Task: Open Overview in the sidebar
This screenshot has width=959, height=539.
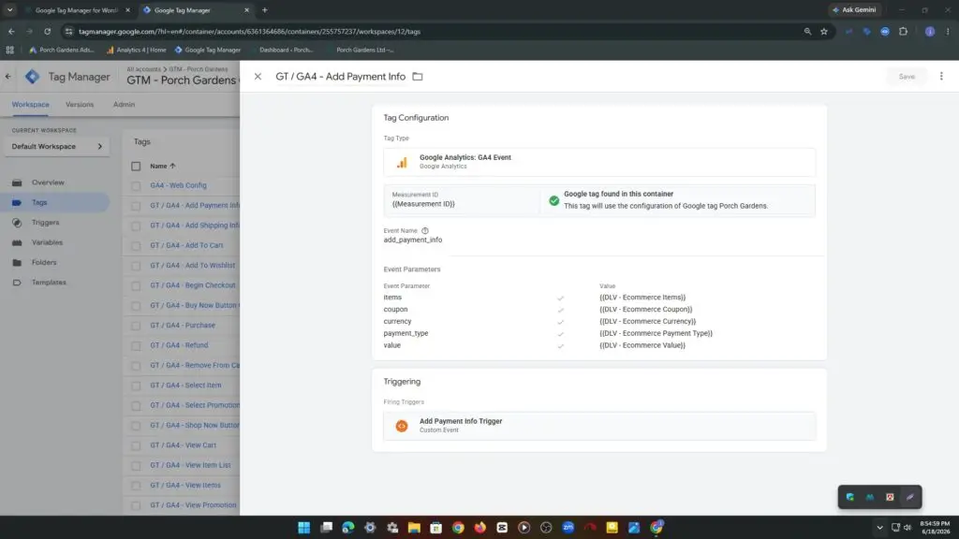Action: pos(48,182)
